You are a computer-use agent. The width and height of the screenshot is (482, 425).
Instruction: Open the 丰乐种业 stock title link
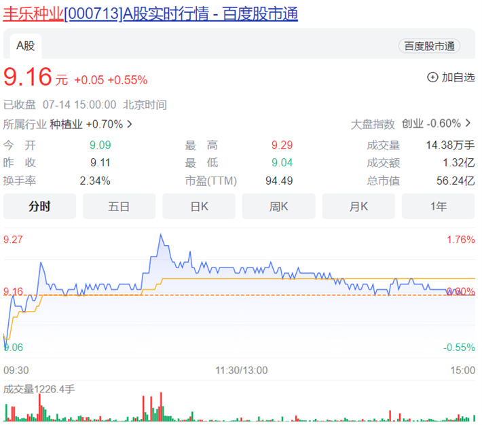point(151,14)
